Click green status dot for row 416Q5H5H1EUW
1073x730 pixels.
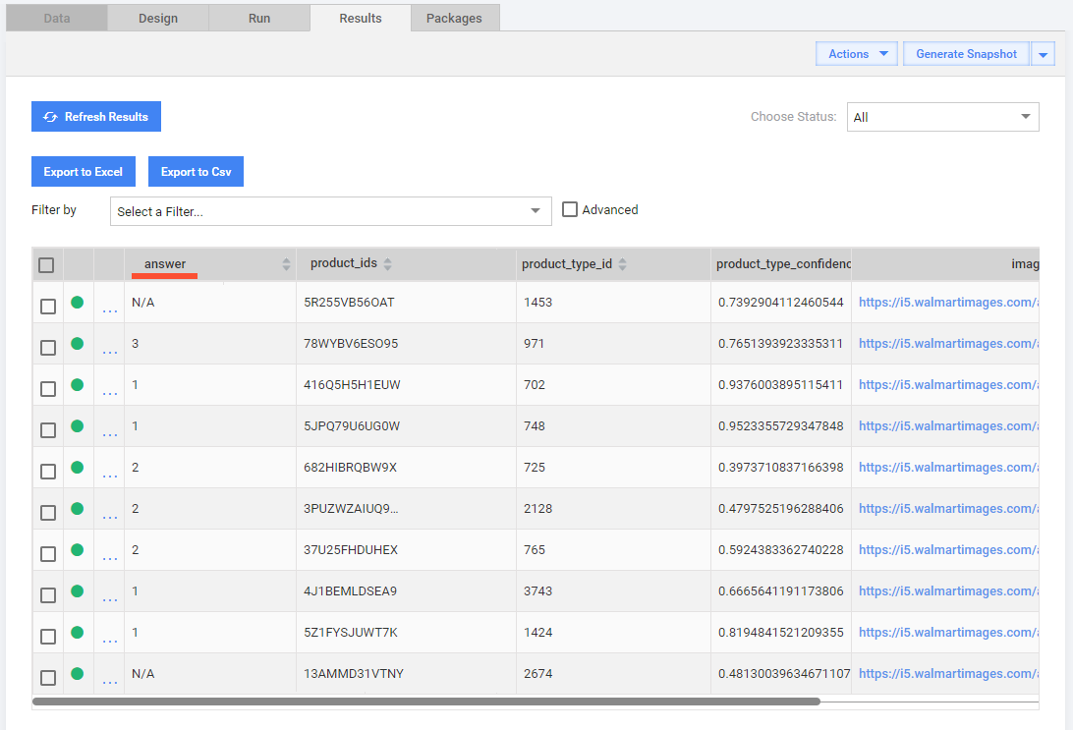pyautogui.click(x=78, y=384)
